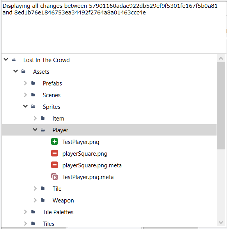Expand the Item folder chevron
The height and width of the screenshot is (229, 227).
point(35,118)
